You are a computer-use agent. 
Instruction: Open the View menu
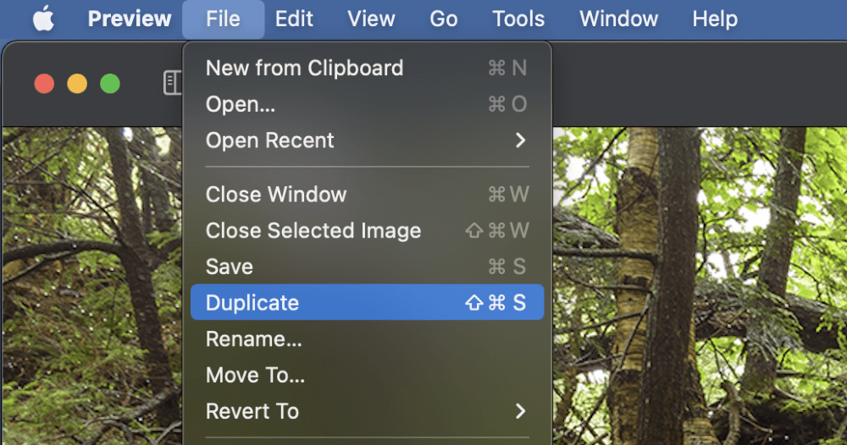point(371,19)
